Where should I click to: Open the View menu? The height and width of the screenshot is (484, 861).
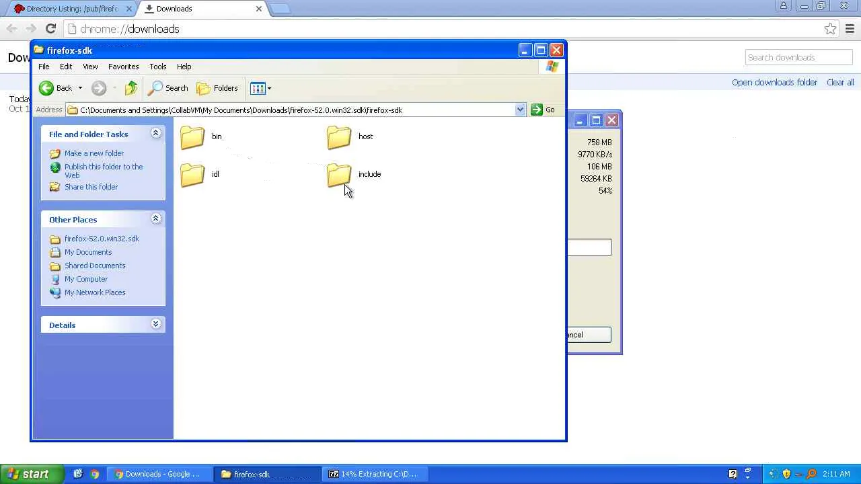[90, 67]
